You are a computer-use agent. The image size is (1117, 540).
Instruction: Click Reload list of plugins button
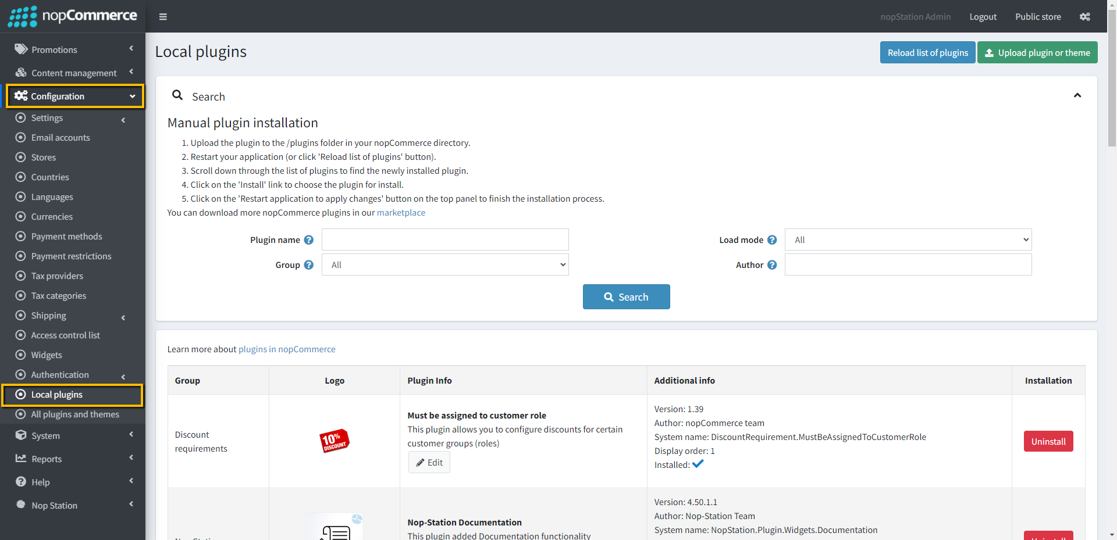[927, 53]
